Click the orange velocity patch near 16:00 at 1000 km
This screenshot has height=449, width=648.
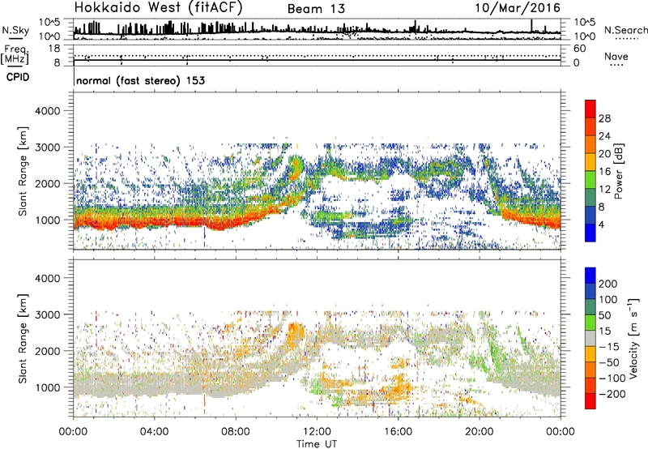tap(398, 388)
